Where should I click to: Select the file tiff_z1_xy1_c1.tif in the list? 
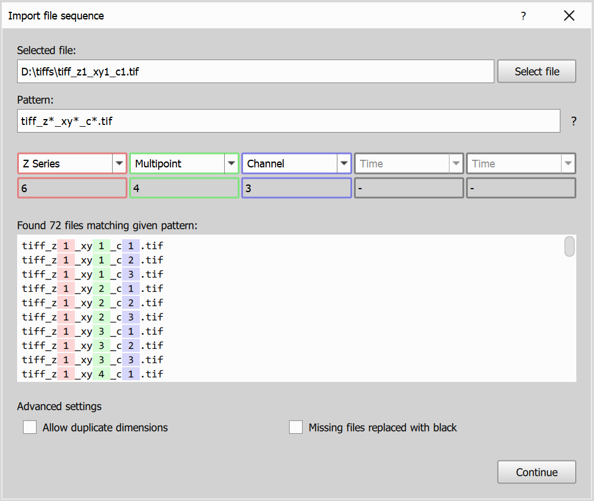click(x=88, y=246)
